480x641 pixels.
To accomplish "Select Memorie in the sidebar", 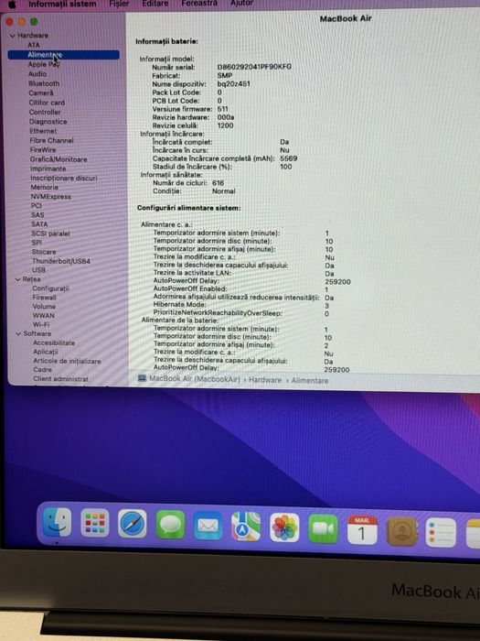I will tap(45, 187).
